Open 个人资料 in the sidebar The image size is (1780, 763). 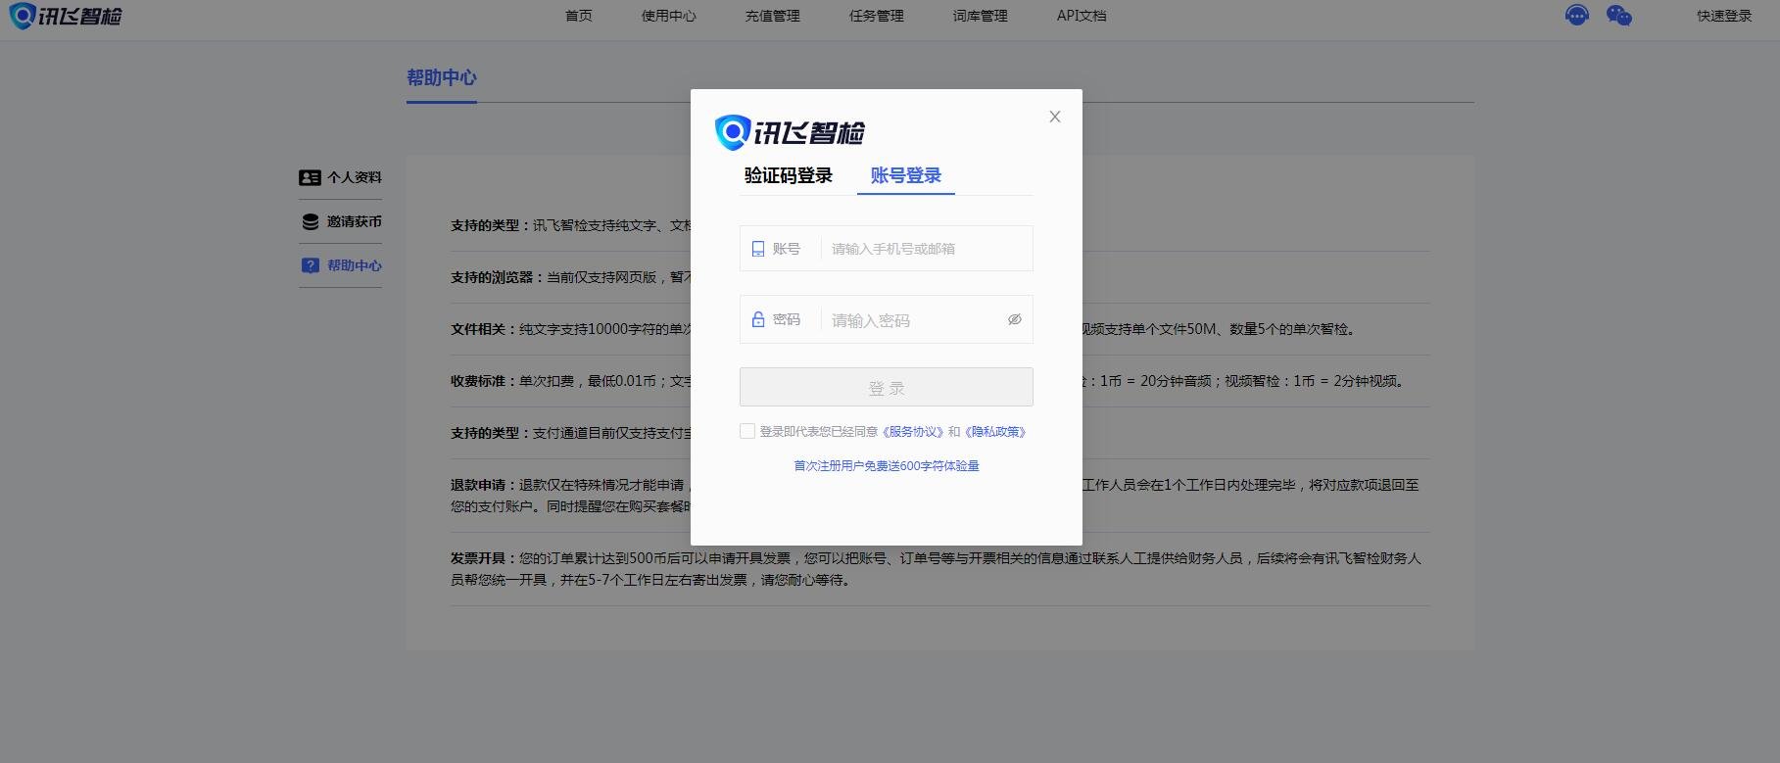pos(355,177)
